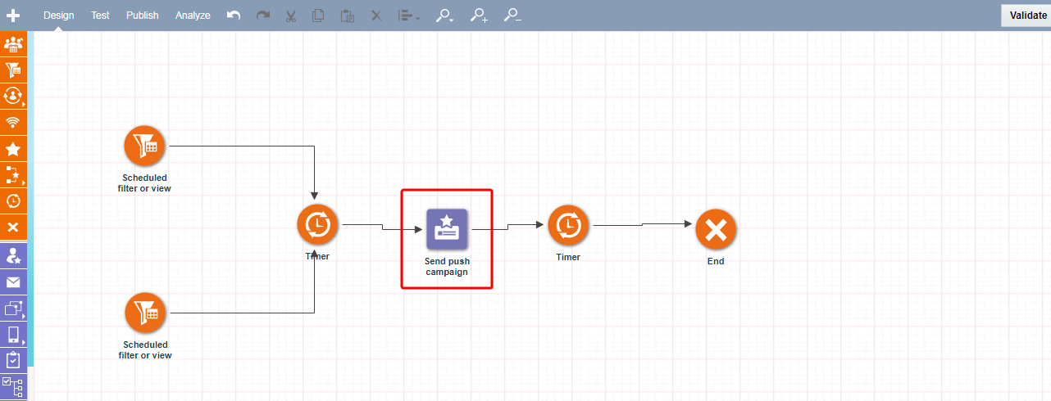Redo the last undone action

coord(262,16)
